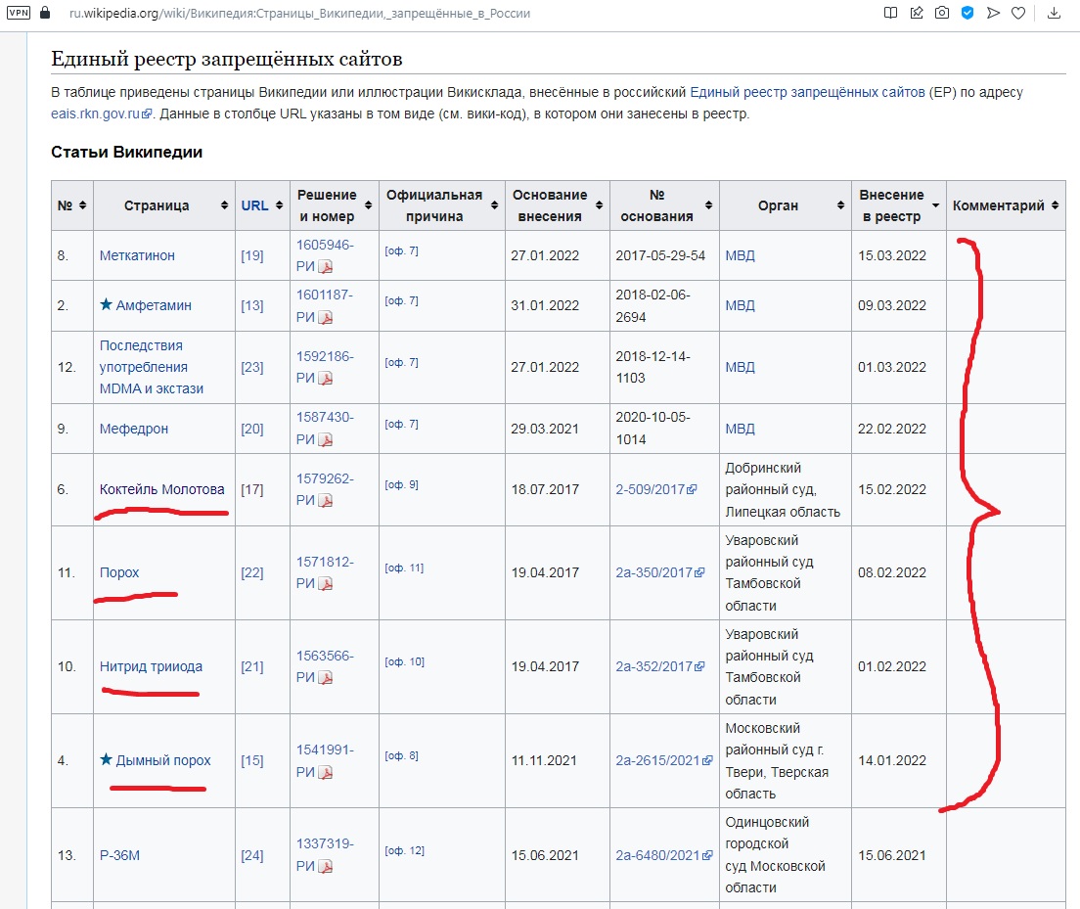
Task: Open the Порох article link
Action: (x=119, y=572)
